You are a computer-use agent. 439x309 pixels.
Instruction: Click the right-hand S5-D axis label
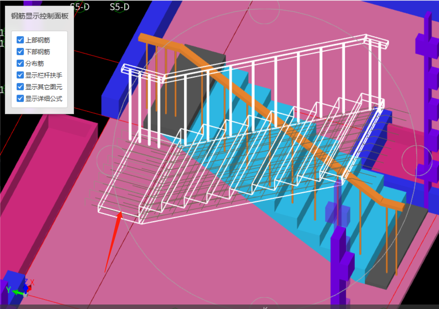119,7
